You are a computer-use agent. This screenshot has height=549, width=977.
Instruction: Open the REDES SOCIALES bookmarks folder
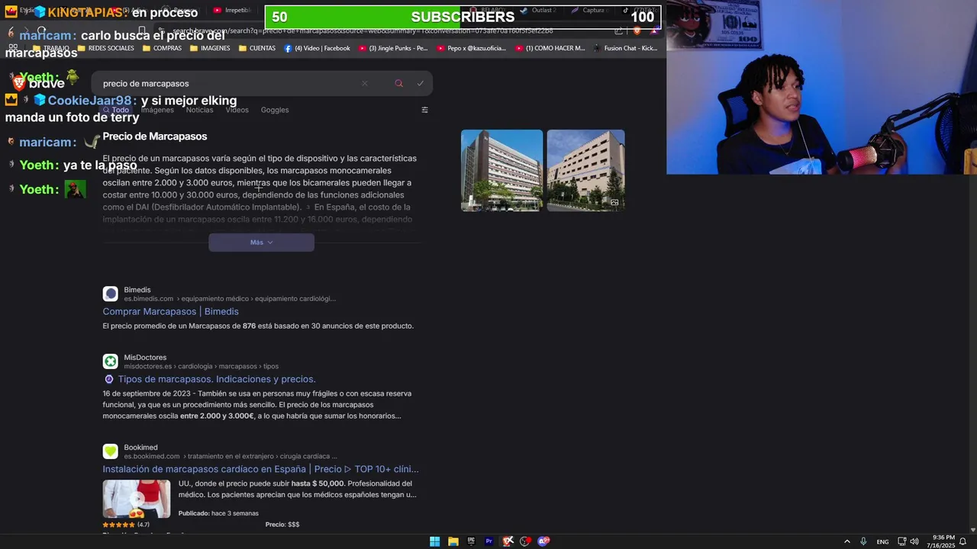point(105,48)
